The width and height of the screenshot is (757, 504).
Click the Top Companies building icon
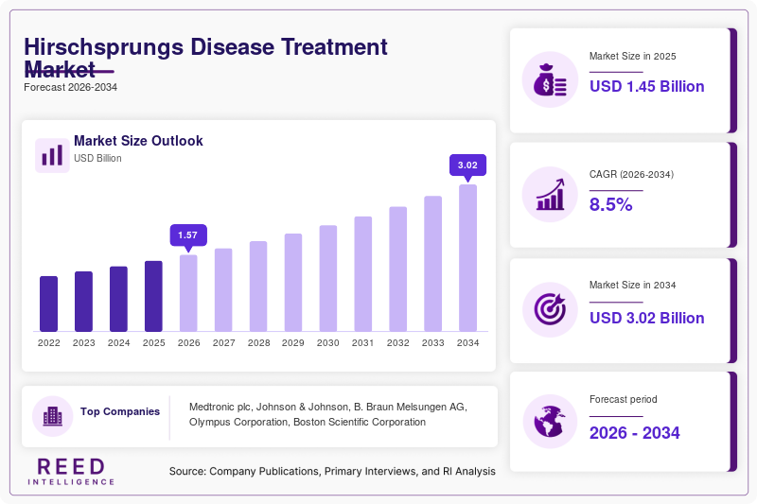[53, 416]
